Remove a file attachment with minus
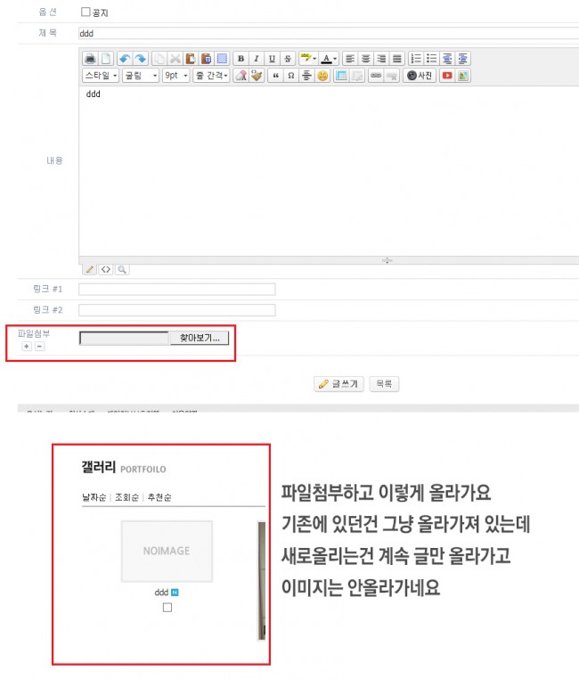579x679 pixels. (x=39, y=346)
